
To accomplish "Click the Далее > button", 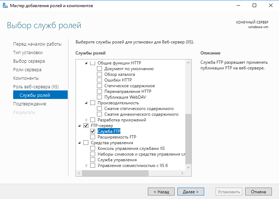I will [191, 192].
